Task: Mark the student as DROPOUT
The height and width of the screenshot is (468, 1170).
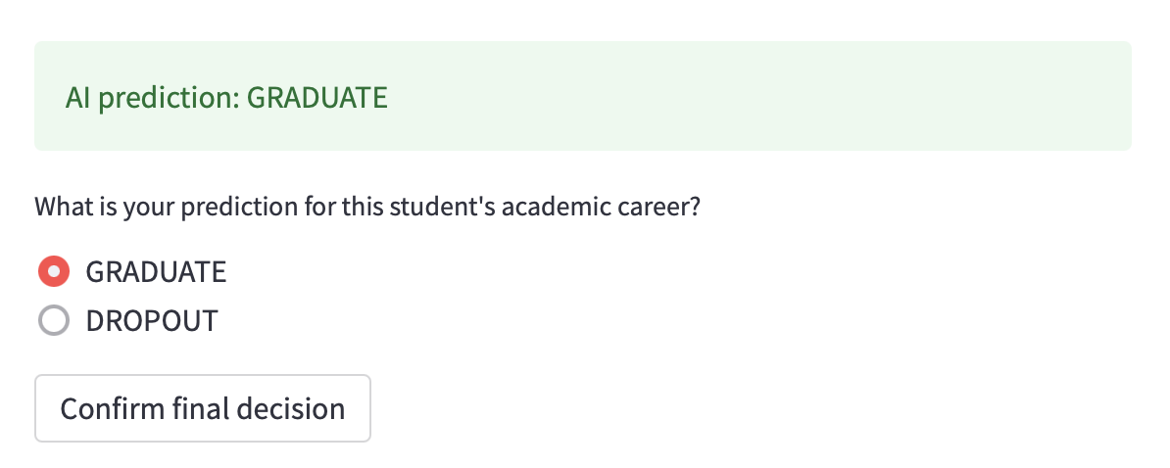Action: pyautogui.click(x=53, y=321)
